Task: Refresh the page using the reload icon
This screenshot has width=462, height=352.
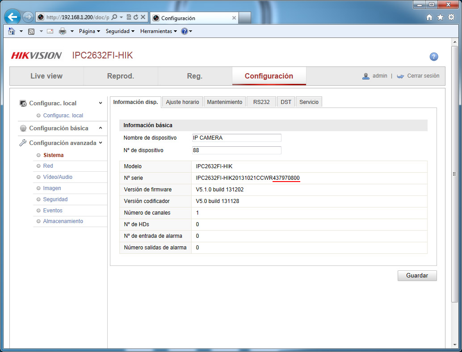Action: [136, 17]
